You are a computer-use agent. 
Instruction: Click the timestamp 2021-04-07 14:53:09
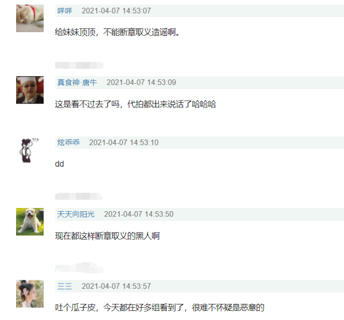(x=141, y=83)
